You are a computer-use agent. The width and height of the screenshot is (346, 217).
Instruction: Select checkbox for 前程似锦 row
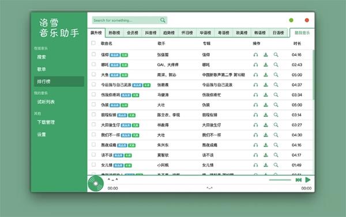pyautogui.click(x=93, y=115)
